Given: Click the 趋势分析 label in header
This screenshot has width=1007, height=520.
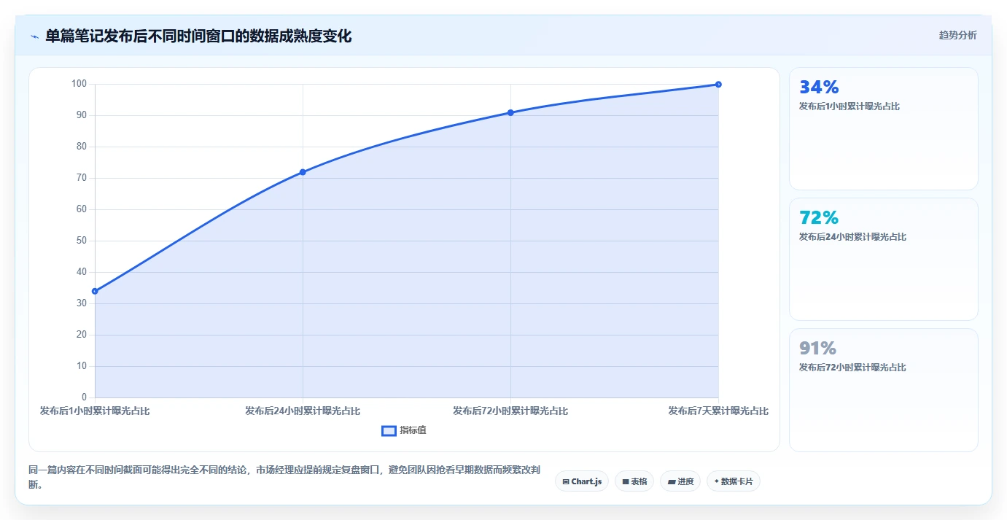Looking at the screenshot, I should [x=957, y=36].
